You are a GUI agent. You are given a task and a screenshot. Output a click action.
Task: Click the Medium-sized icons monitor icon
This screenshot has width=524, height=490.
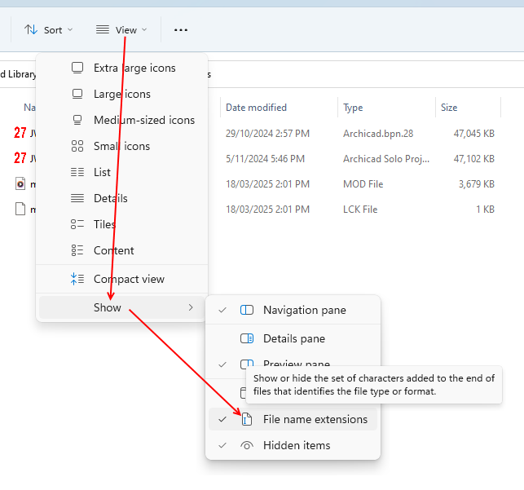[77, 120]
